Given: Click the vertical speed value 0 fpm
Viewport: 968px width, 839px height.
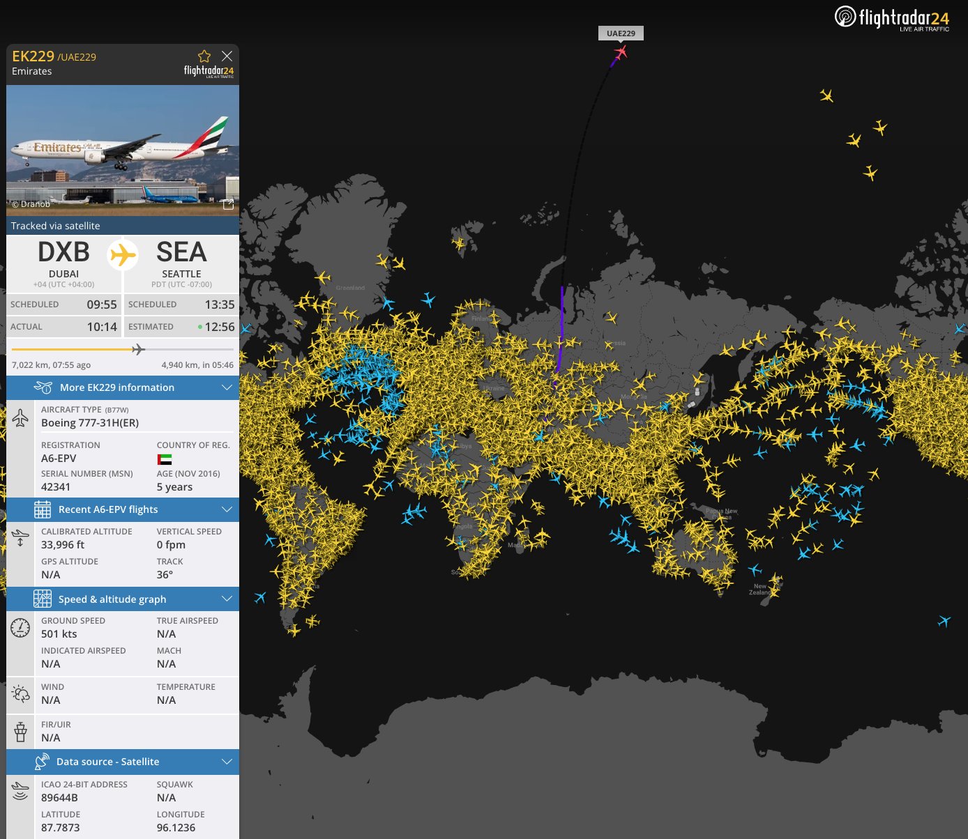Looking at the screenshot, I should [x=171, y=545].
